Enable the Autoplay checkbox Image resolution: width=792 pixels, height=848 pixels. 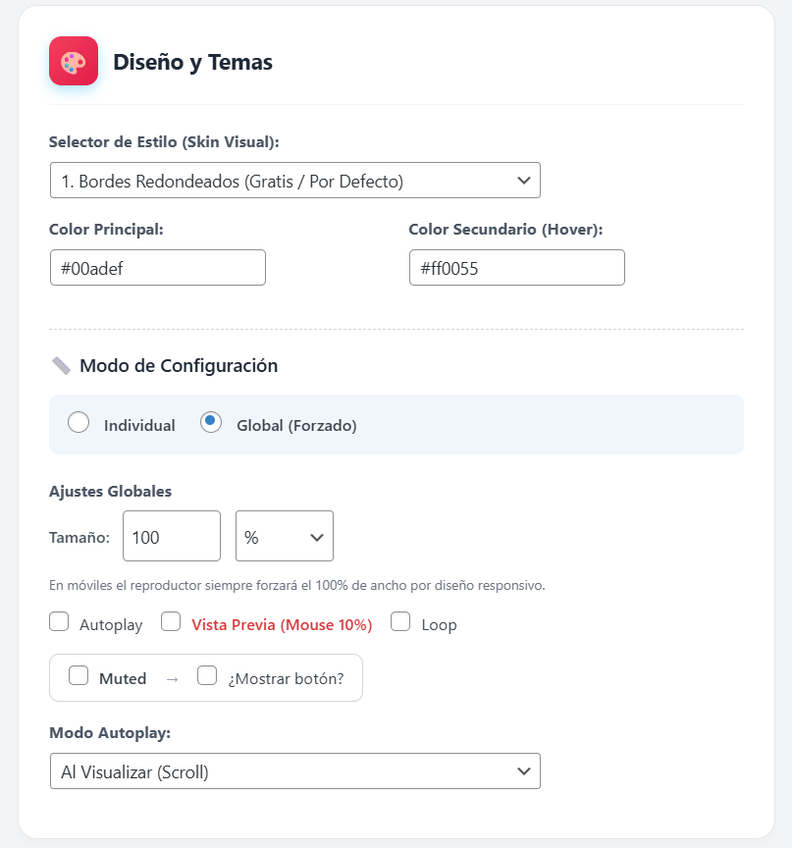click(x=59, y=622)
